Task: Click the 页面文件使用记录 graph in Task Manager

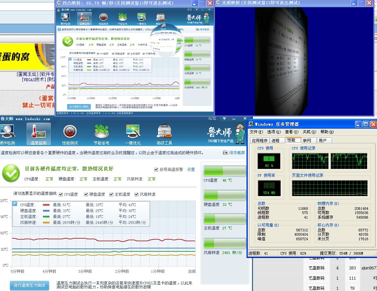Action: [330, 188]
